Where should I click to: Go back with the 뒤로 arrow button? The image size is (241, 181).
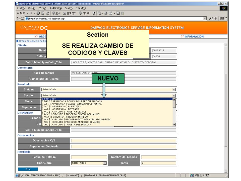click(21, 13)
